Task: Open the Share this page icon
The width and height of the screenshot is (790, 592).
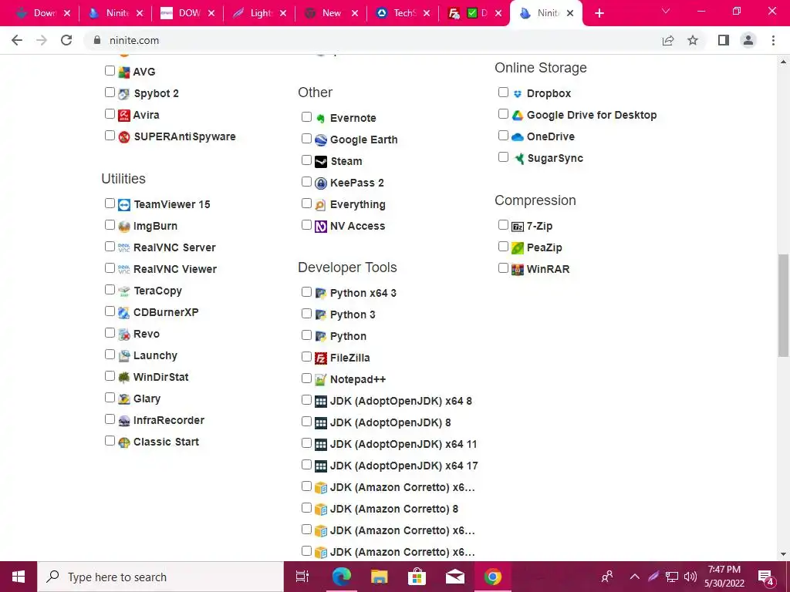Action: click(668, 40)
